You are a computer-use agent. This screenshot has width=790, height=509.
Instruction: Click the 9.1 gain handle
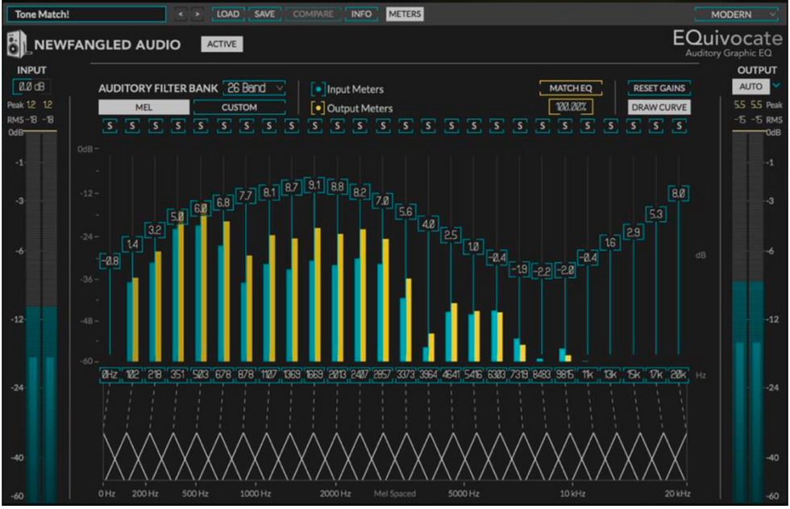point(314,185)
